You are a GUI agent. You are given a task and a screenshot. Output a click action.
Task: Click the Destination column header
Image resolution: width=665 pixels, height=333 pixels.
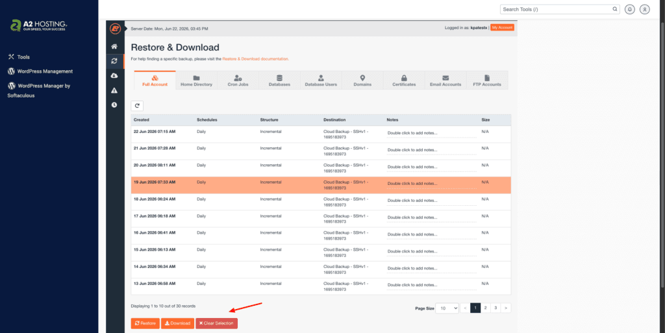point(334,120)
